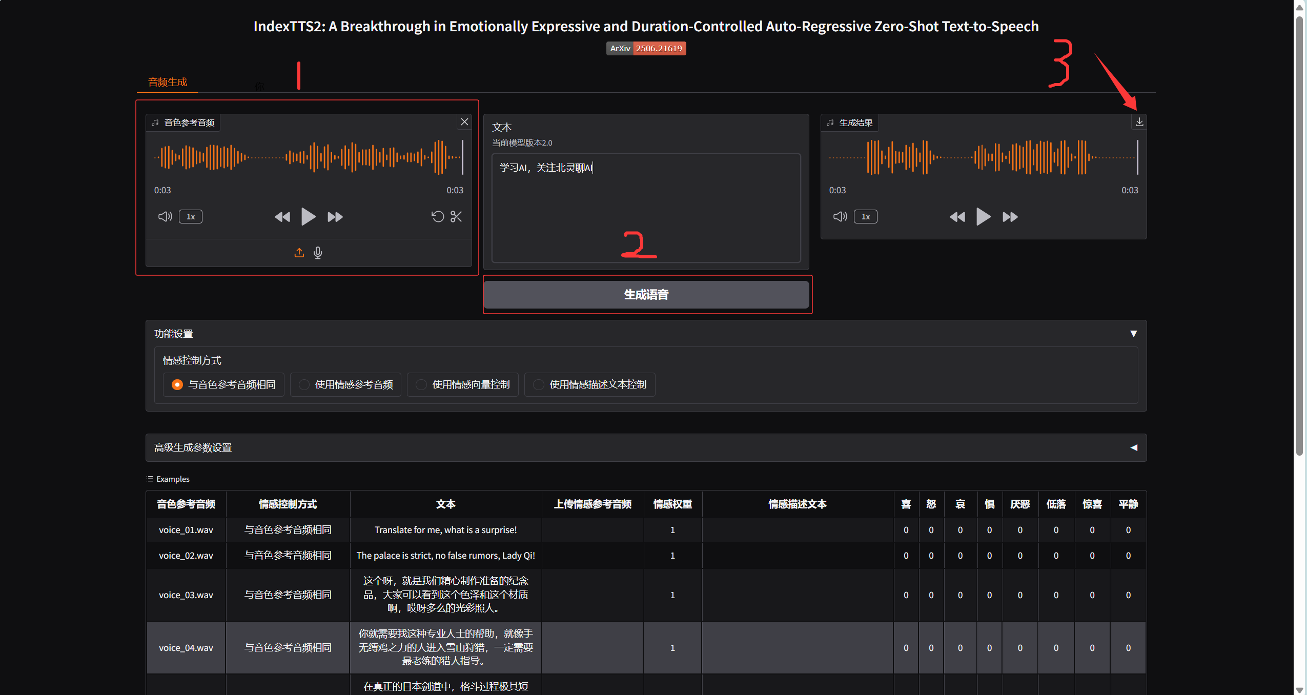Expand the 高级生成参数设置 section

tap(1133, 447)
